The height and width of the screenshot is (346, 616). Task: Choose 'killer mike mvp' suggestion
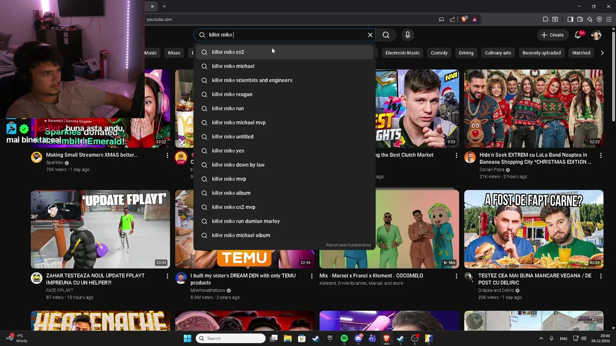coord(284,179)
